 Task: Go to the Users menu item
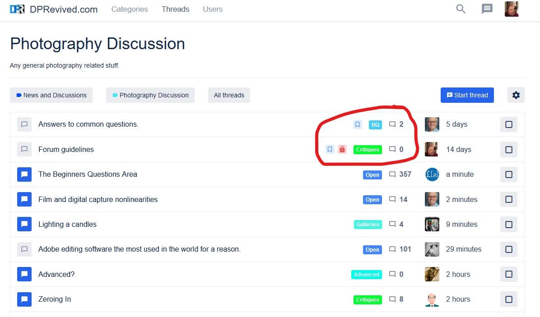click(213, 9)
